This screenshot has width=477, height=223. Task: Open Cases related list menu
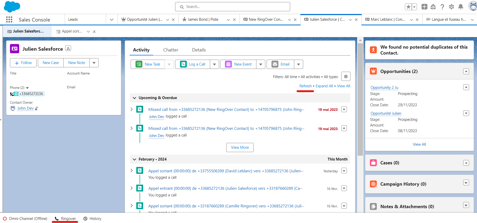coord(466,163)
